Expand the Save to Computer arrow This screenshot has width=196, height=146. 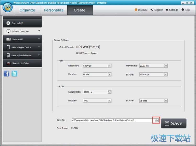[39, 31]
